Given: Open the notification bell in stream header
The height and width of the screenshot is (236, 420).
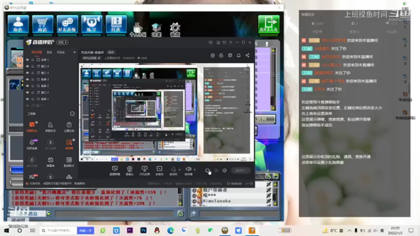Looking at the screenshot, I should [239, 56].
